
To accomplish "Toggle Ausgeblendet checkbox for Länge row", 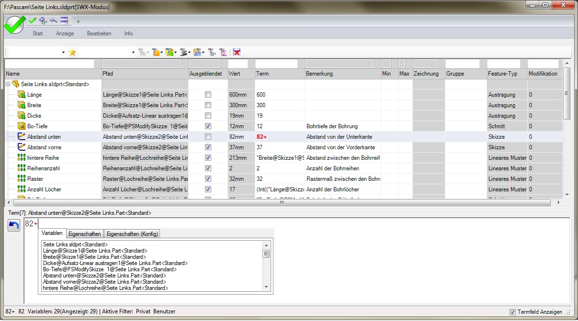I will pos(208,95).
